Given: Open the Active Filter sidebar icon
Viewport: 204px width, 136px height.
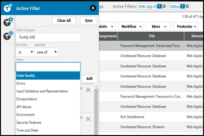Looking at the screenshot, I should click(8, 8).
